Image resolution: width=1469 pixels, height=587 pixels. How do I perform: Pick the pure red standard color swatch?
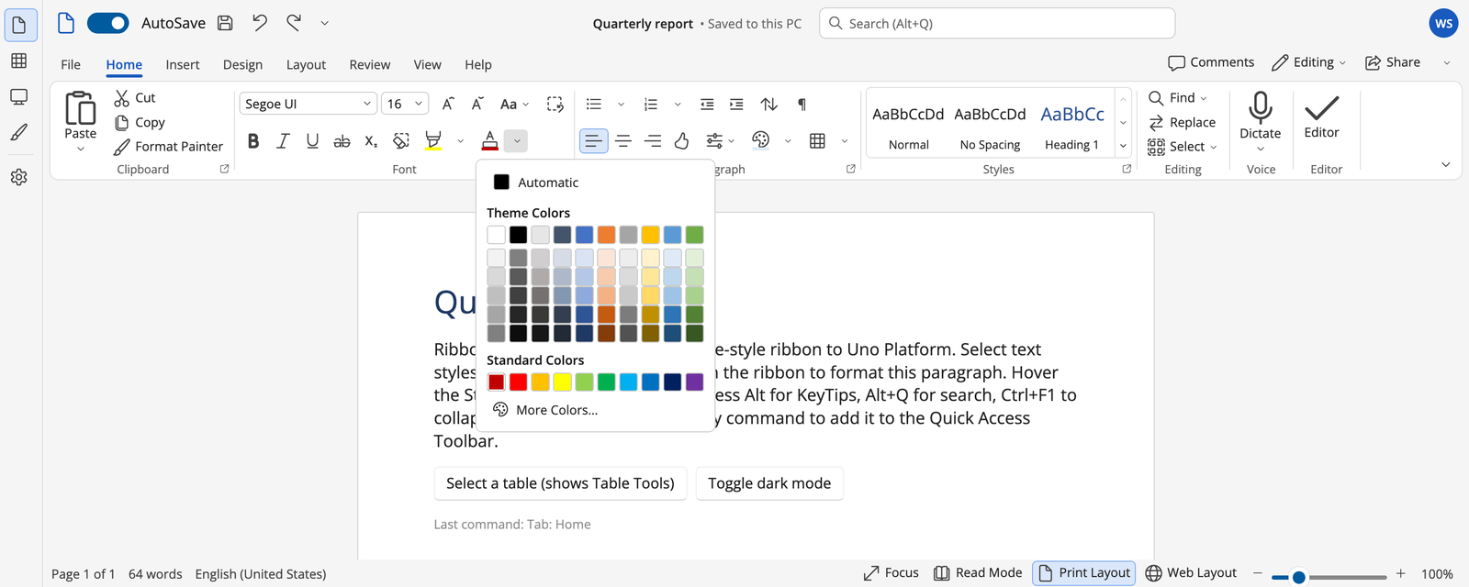click(518, 382)
